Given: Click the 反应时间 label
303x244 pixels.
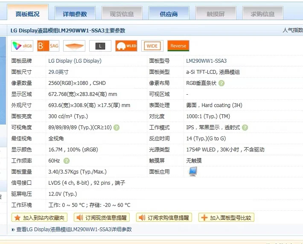Looking at the screenshot, I should click(159, 139).
